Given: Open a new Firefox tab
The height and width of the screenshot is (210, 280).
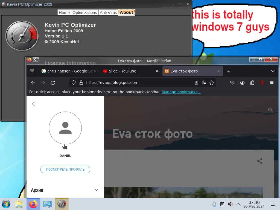Looking at the screenshot, I should pos(229,71).
